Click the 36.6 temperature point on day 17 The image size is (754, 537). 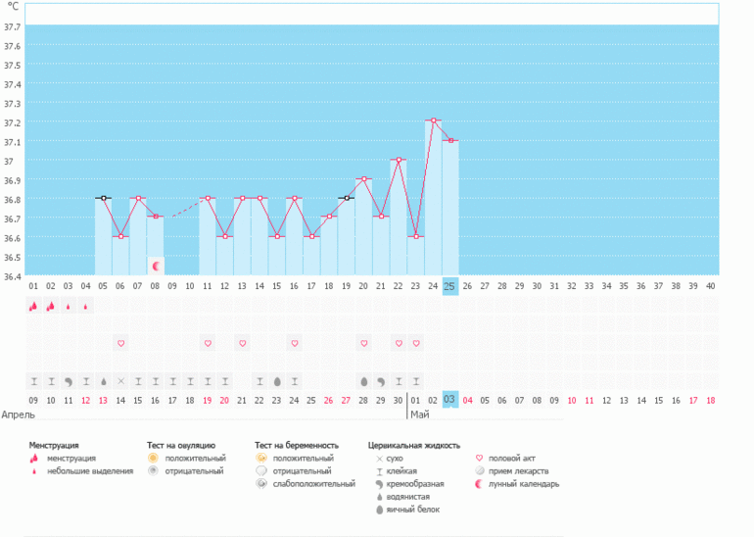pyautogui.click(x=311, y=237)
